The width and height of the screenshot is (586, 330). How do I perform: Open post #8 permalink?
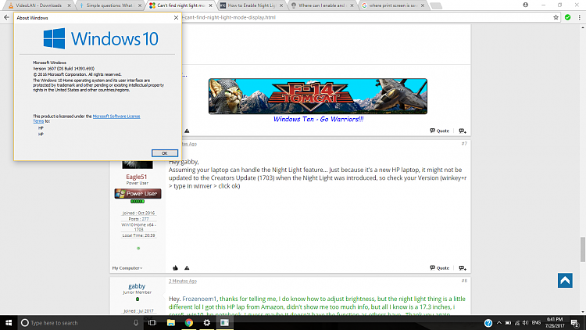464,281
